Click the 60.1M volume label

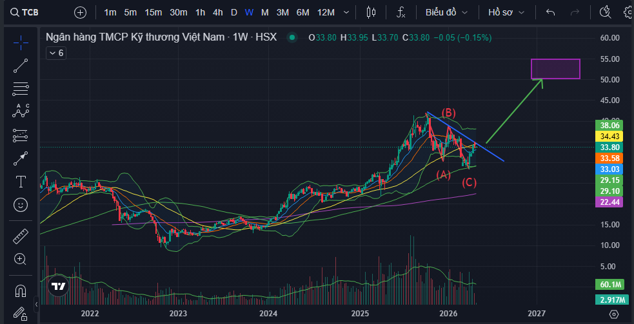[x=609, y=285]
